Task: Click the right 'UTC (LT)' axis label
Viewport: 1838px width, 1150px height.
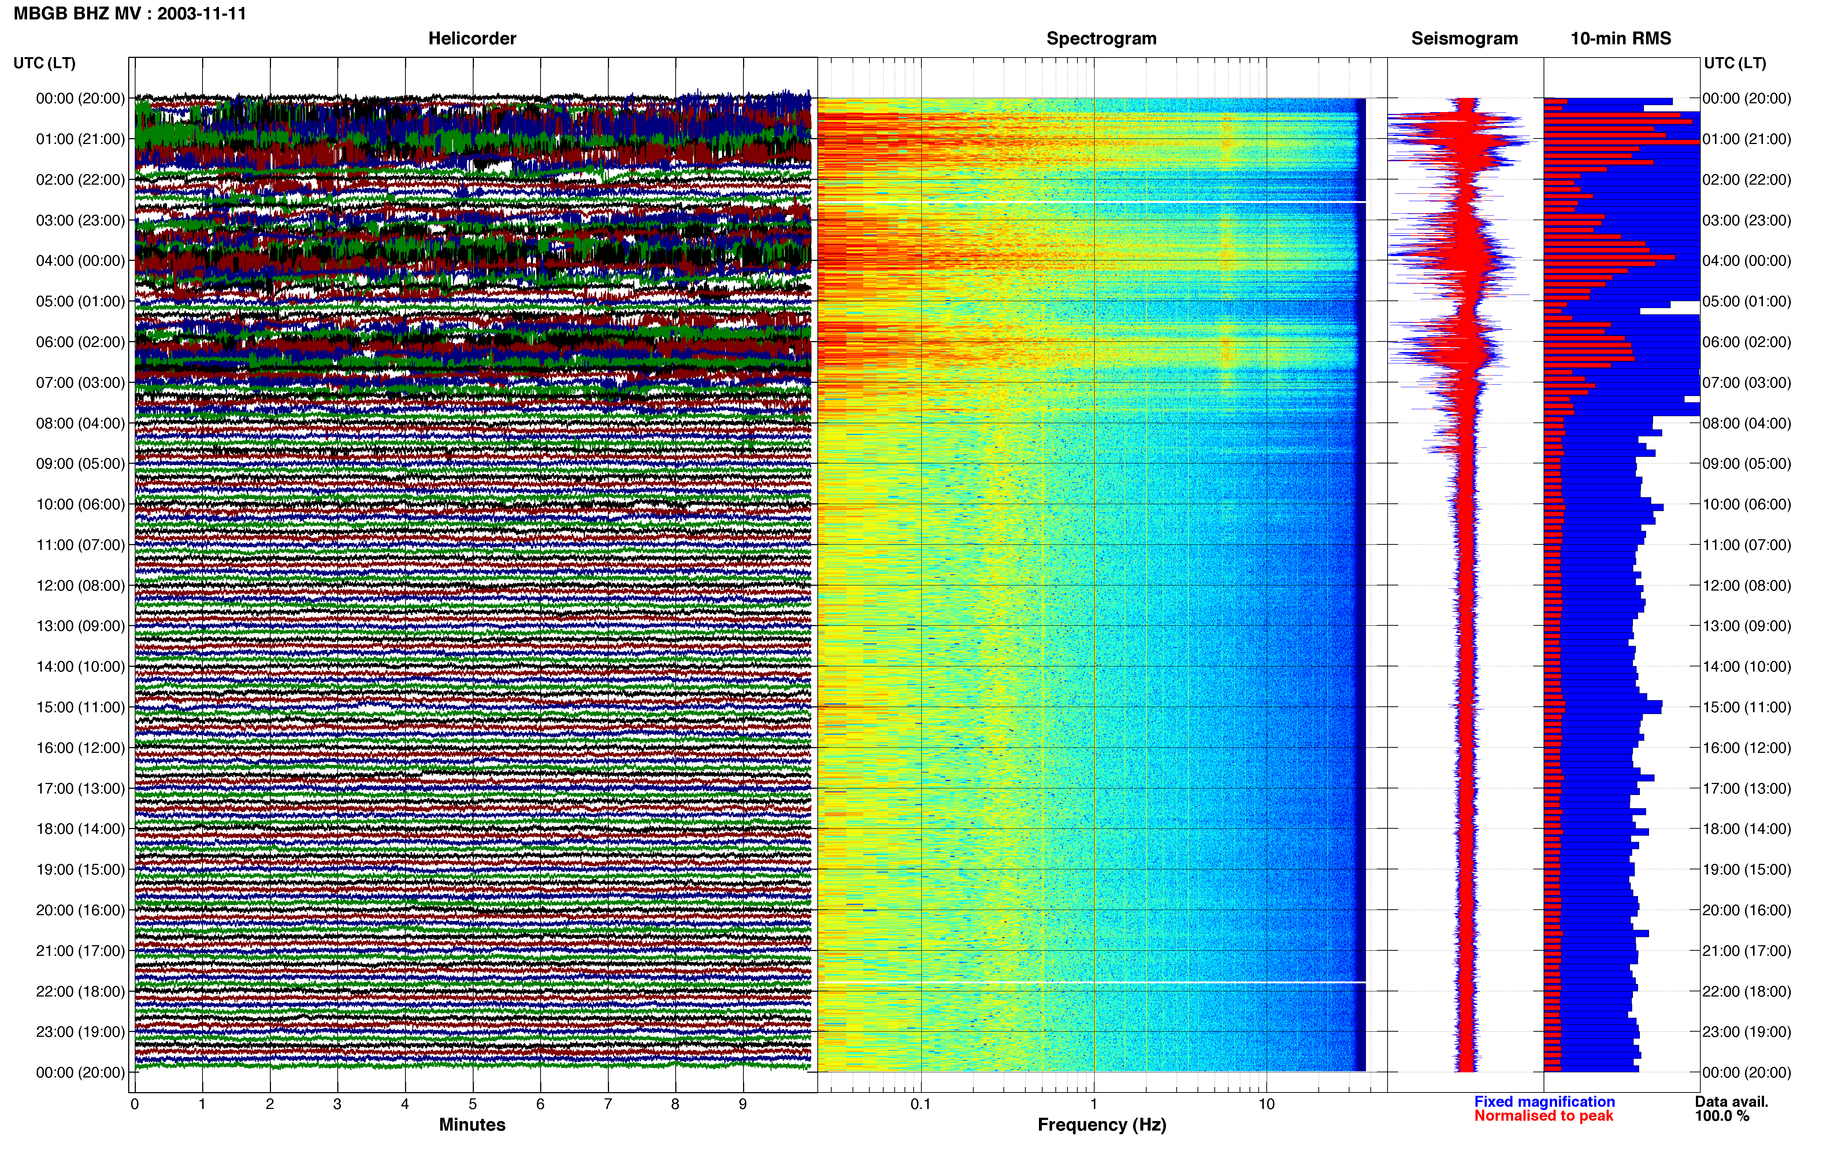Action: (x=1735, y=63)
